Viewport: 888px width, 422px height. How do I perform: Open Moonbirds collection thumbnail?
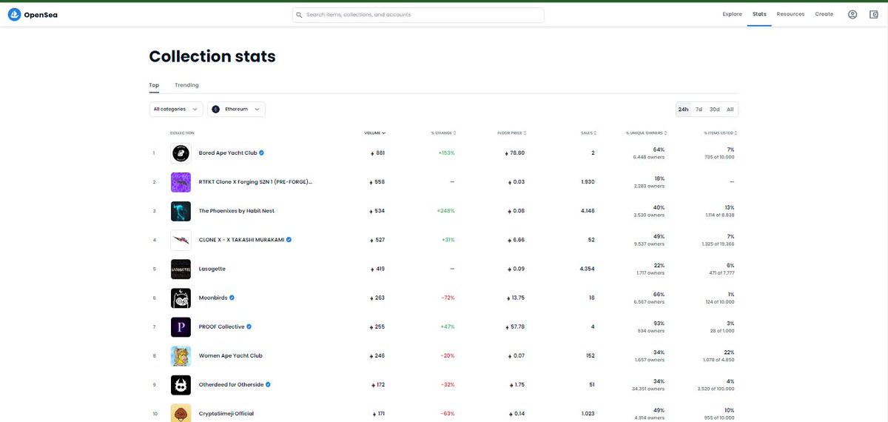(181, 298)
